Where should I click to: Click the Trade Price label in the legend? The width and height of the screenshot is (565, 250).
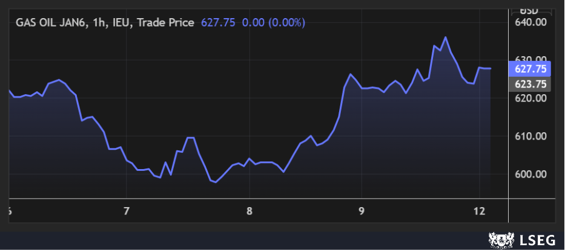165,23
